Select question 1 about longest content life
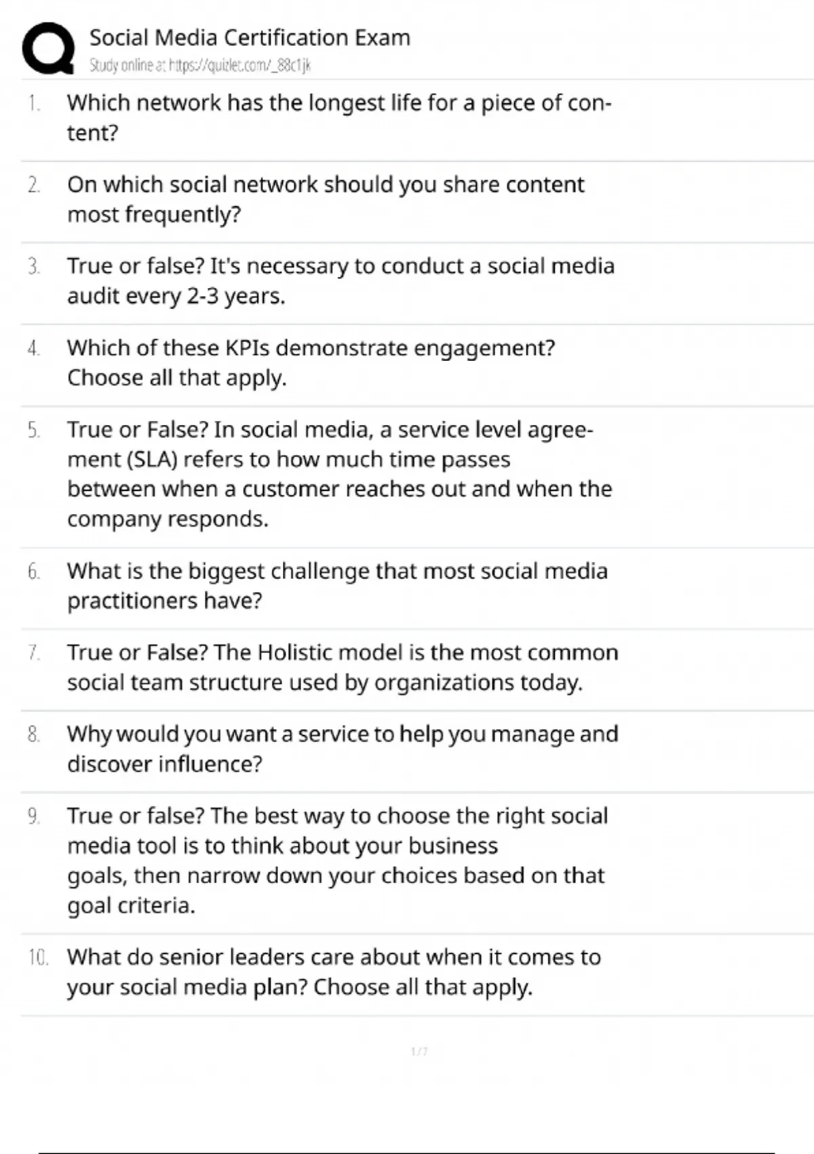The height and width of the screenshot is (1154, 814). [339, 117]
